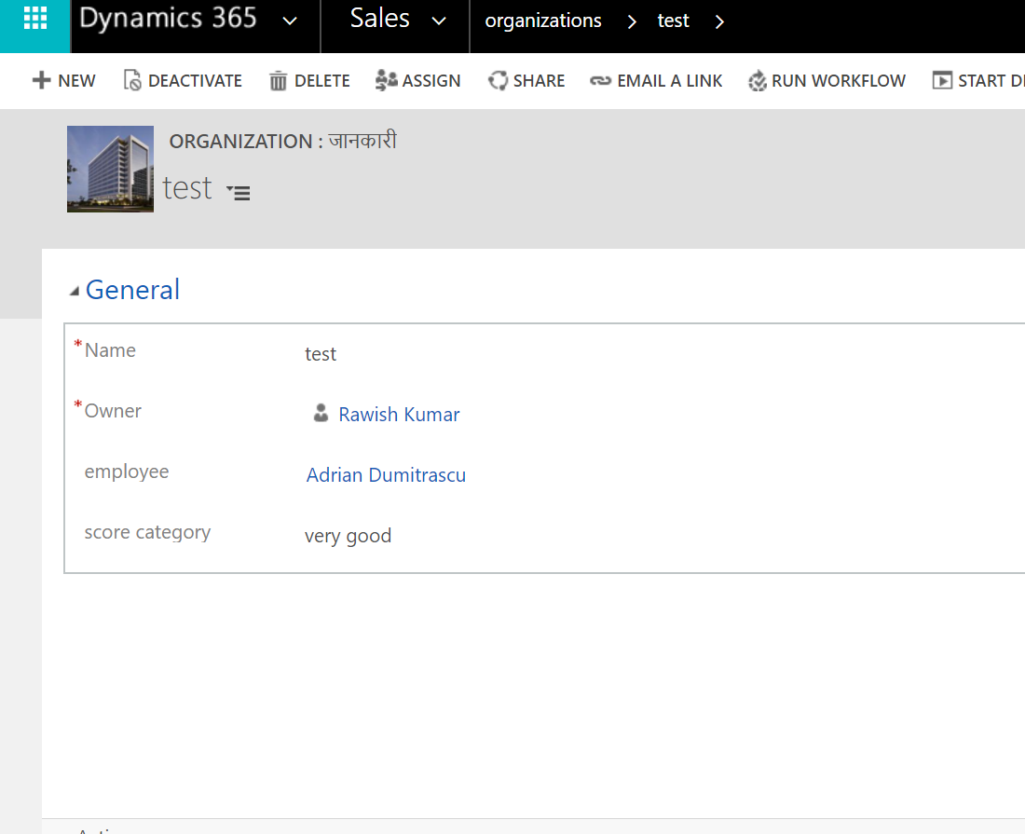
Task: Collapse the General section triangle
Action: tap(75, 292)
